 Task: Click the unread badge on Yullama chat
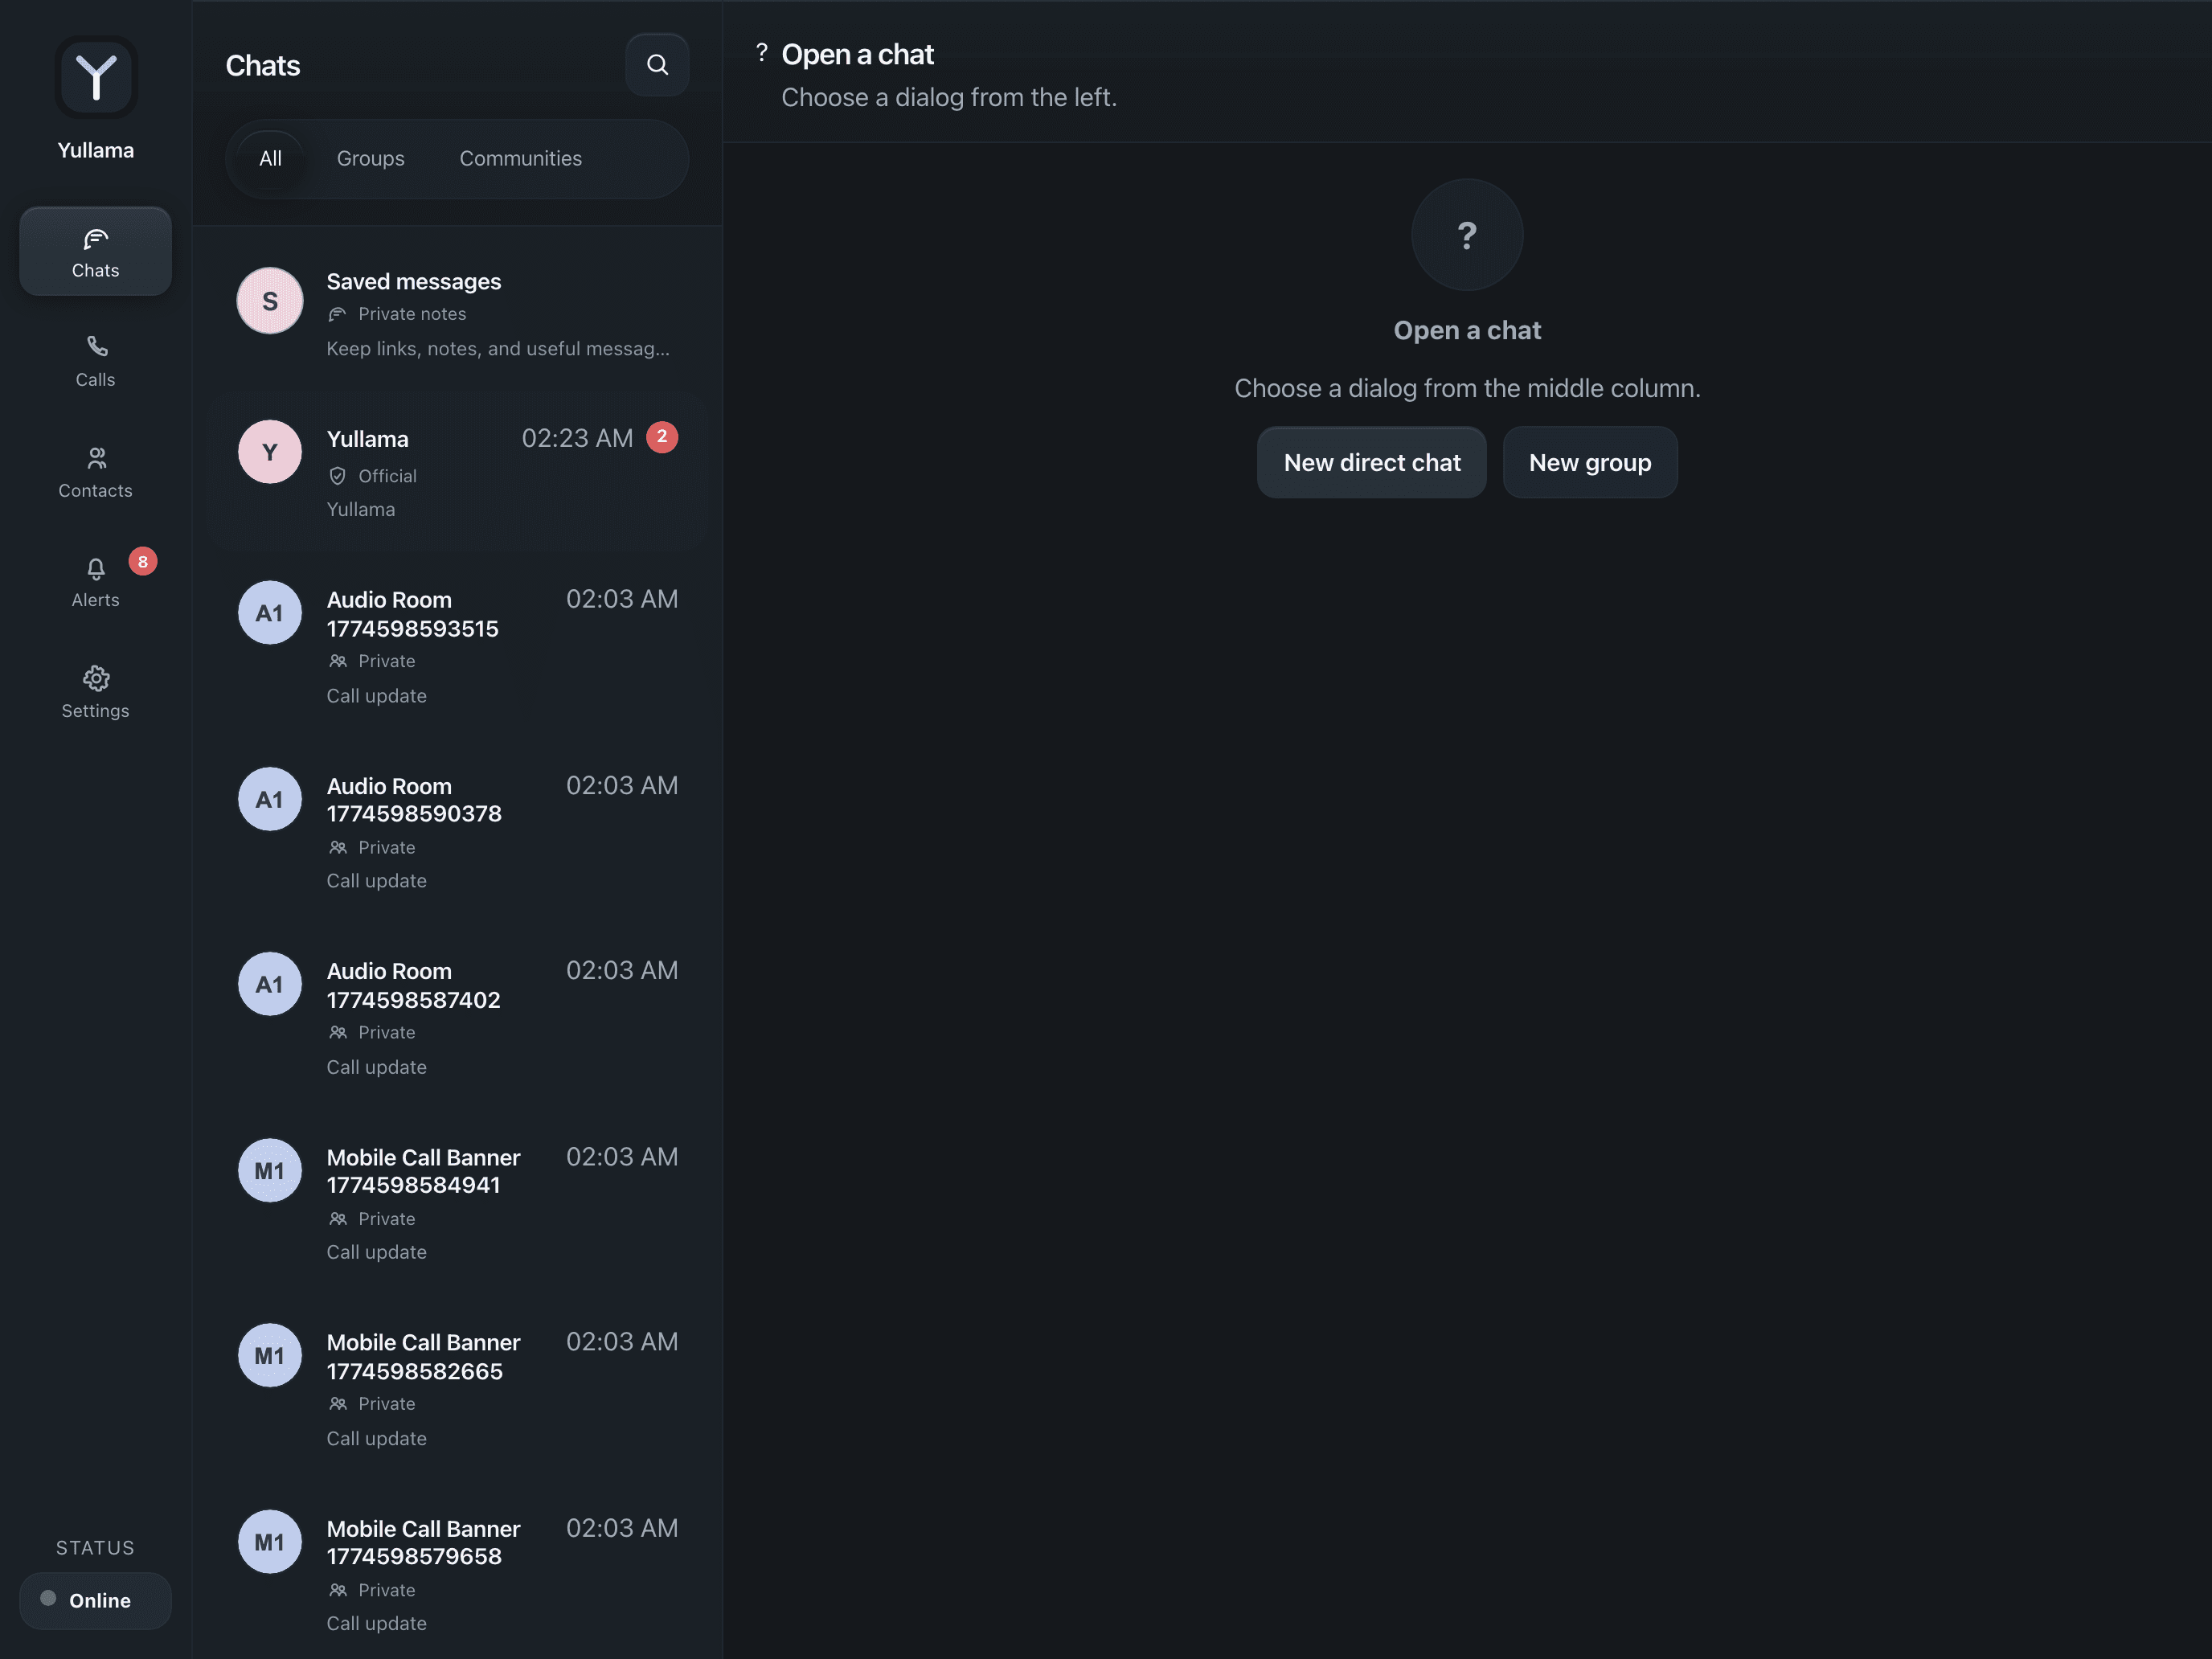tap(662, 437)
